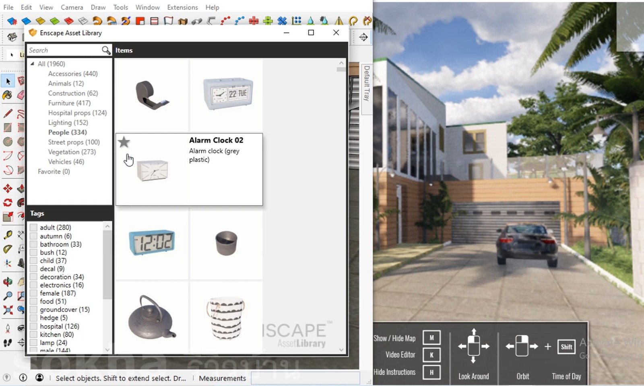Select the blue digital clock thumbnail
644x386 pixels.
coord(152,242)
